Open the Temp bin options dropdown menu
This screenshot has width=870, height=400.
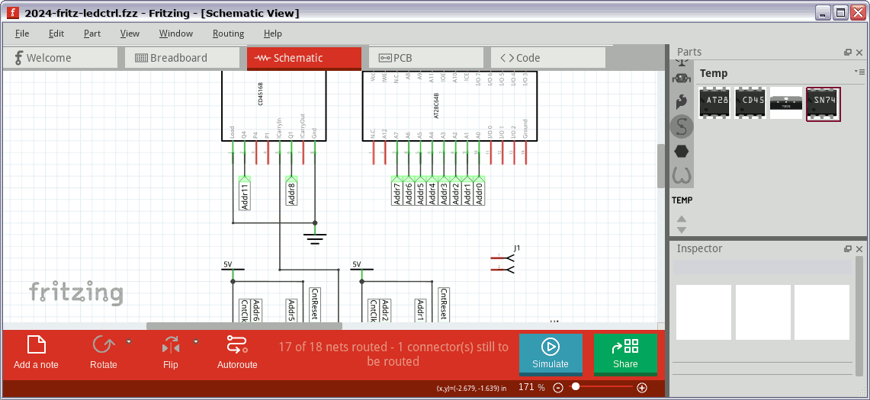859,72
